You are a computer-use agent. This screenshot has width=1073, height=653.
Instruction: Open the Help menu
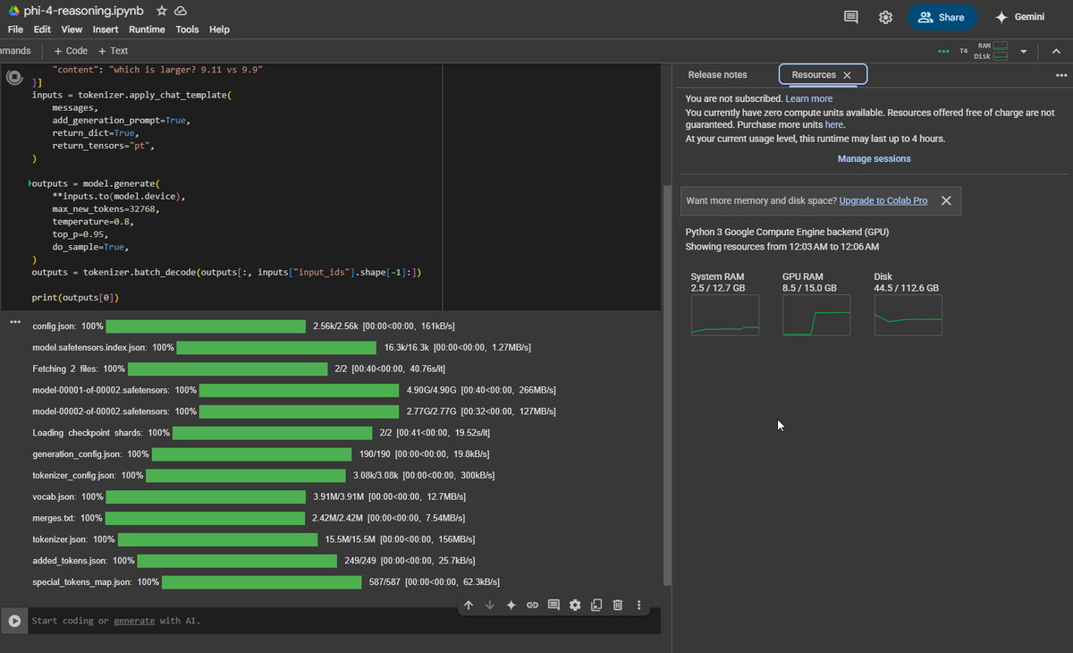pos(219,30)
